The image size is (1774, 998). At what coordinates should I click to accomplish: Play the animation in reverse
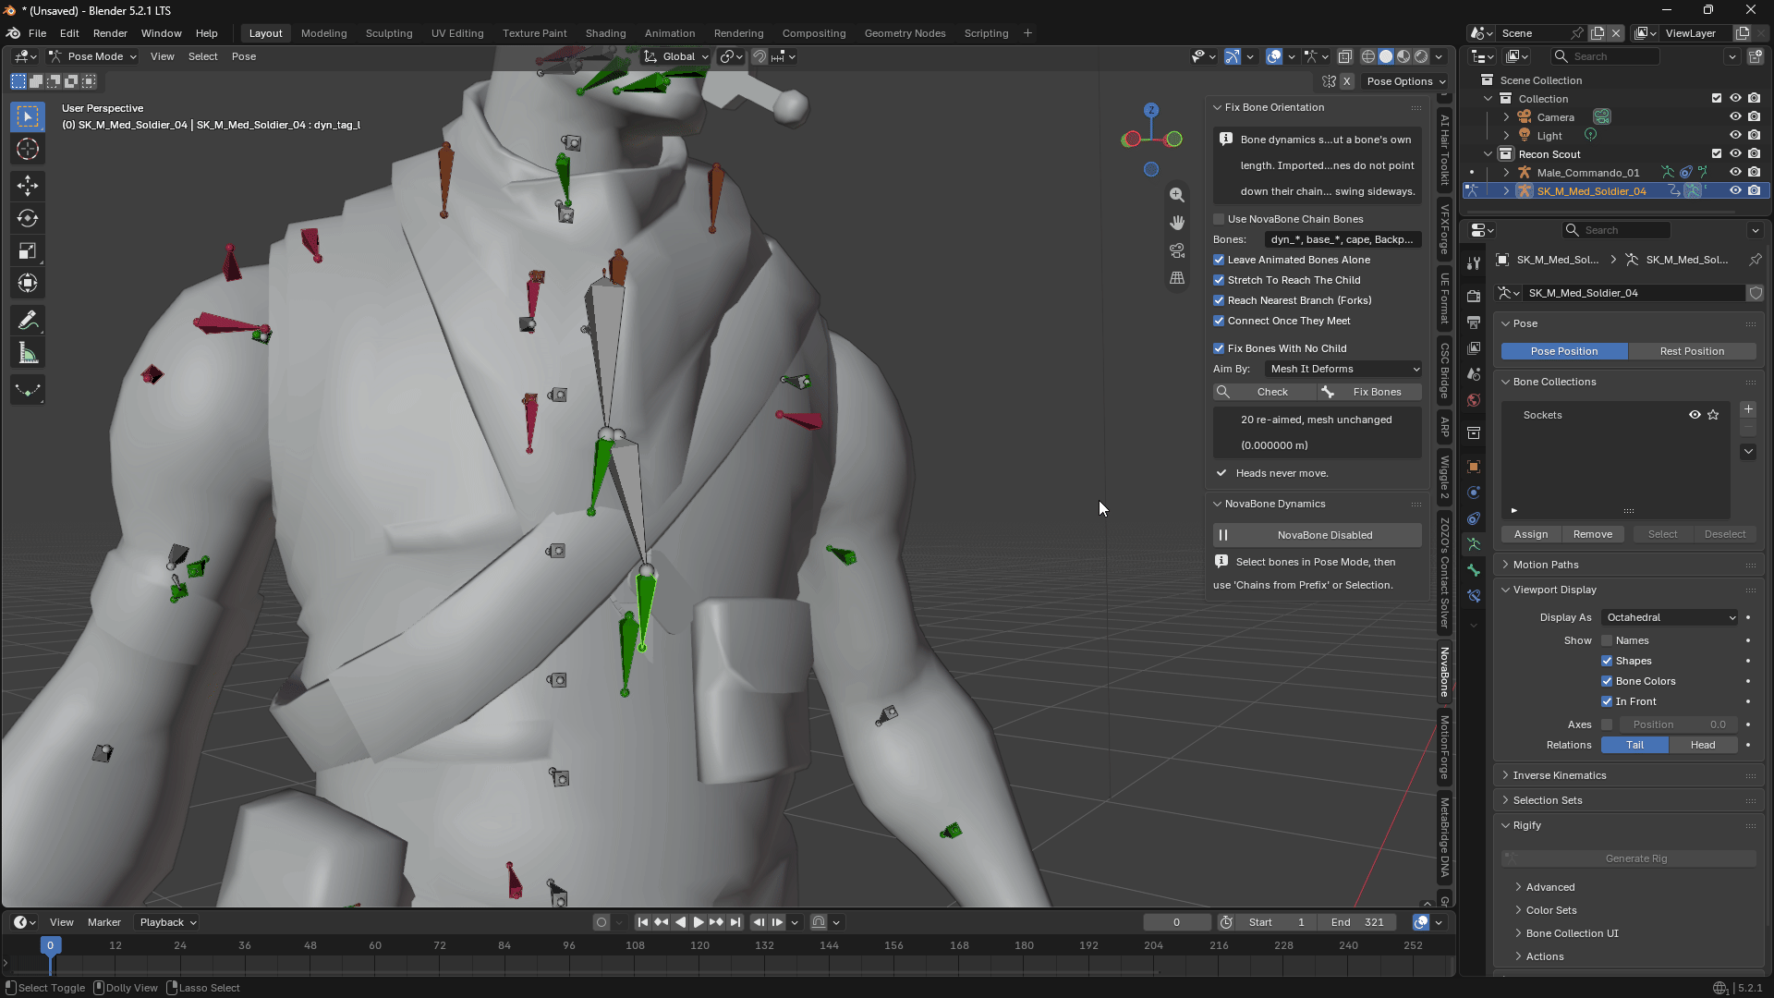pyautogui.click(x=681, y=922)
